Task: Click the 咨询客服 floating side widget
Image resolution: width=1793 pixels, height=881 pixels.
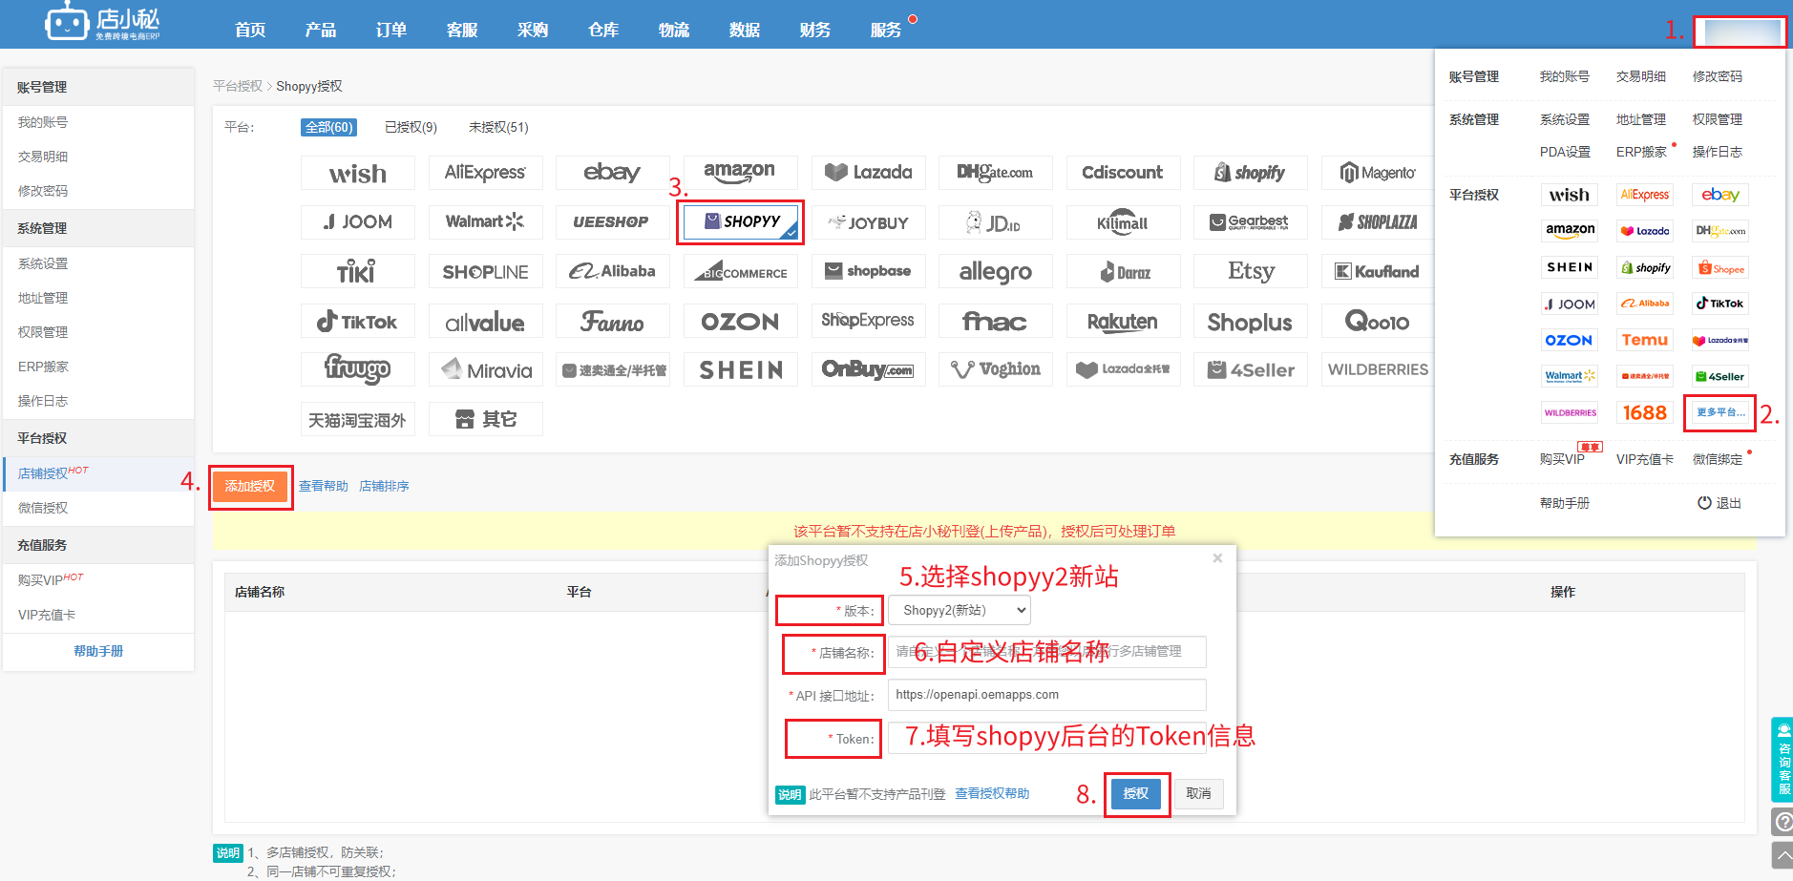Action: pyautogui.click(x=1782, y=759)
